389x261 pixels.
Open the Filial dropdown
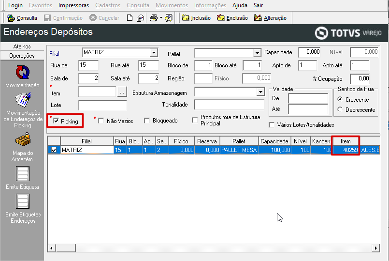[154, 52]
